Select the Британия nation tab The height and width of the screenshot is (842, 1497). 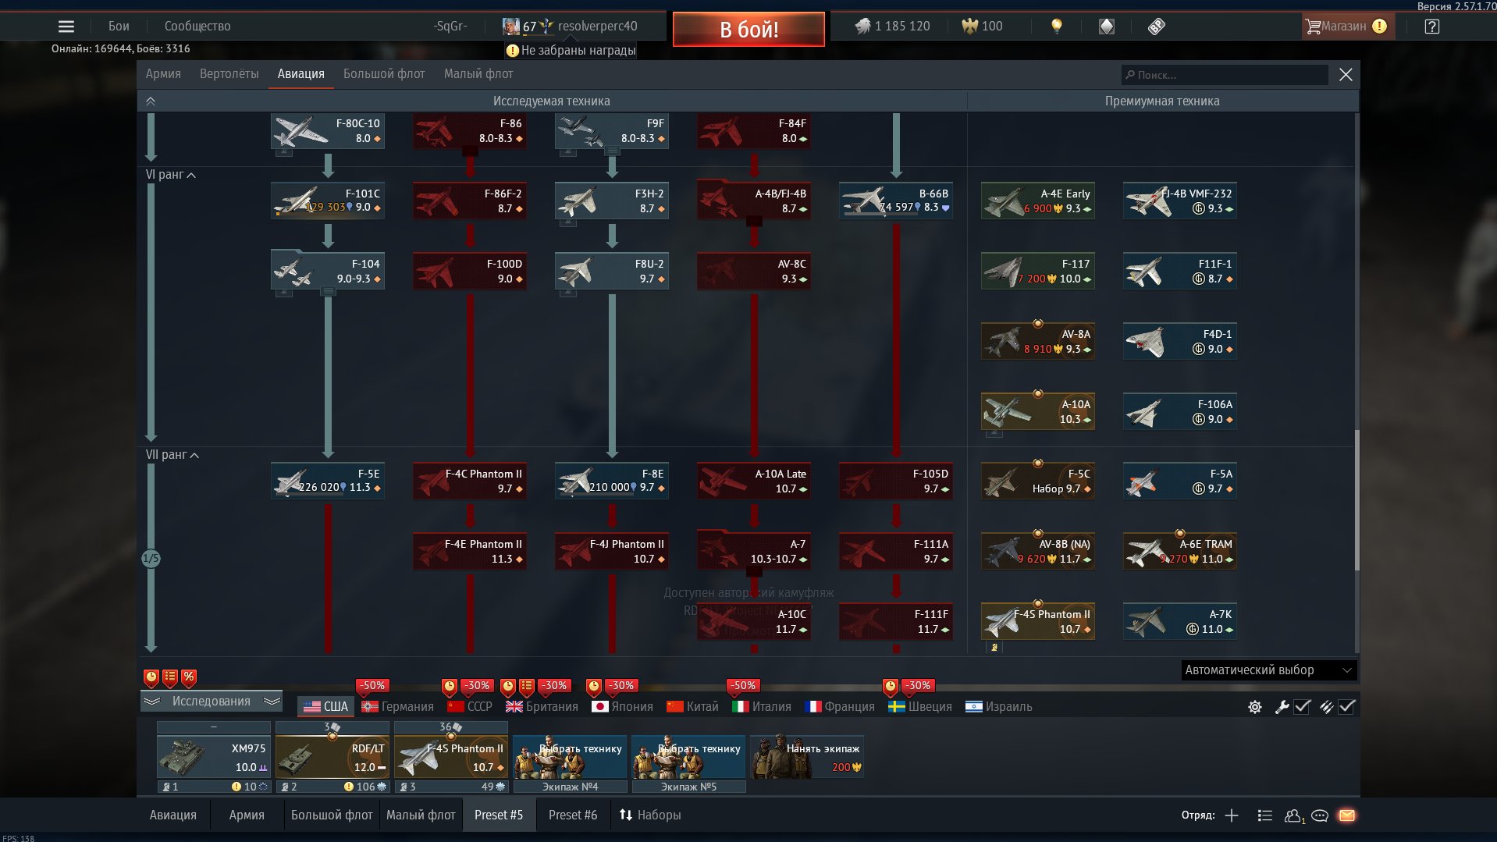click(542, 707)
